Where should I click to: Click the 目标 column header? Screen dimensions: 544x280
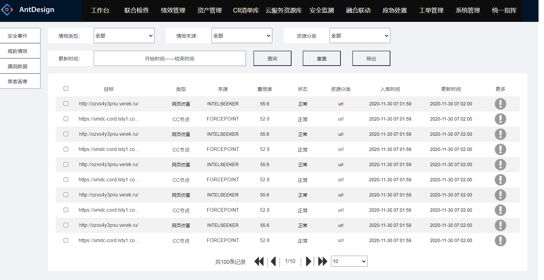click(x=109, y=89)
